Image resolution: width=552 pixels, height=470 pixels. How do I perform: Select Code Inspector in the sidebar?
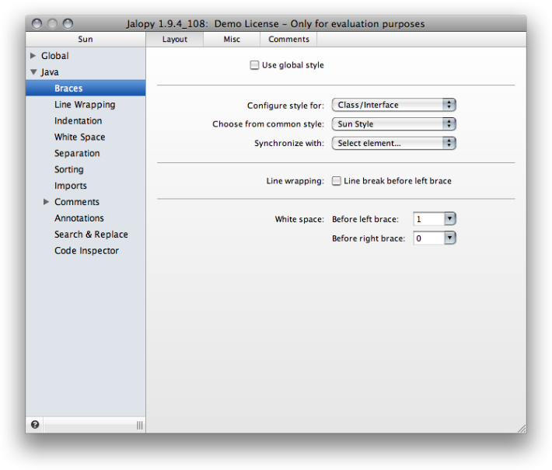pyautogui.click(x=86, y=250)
